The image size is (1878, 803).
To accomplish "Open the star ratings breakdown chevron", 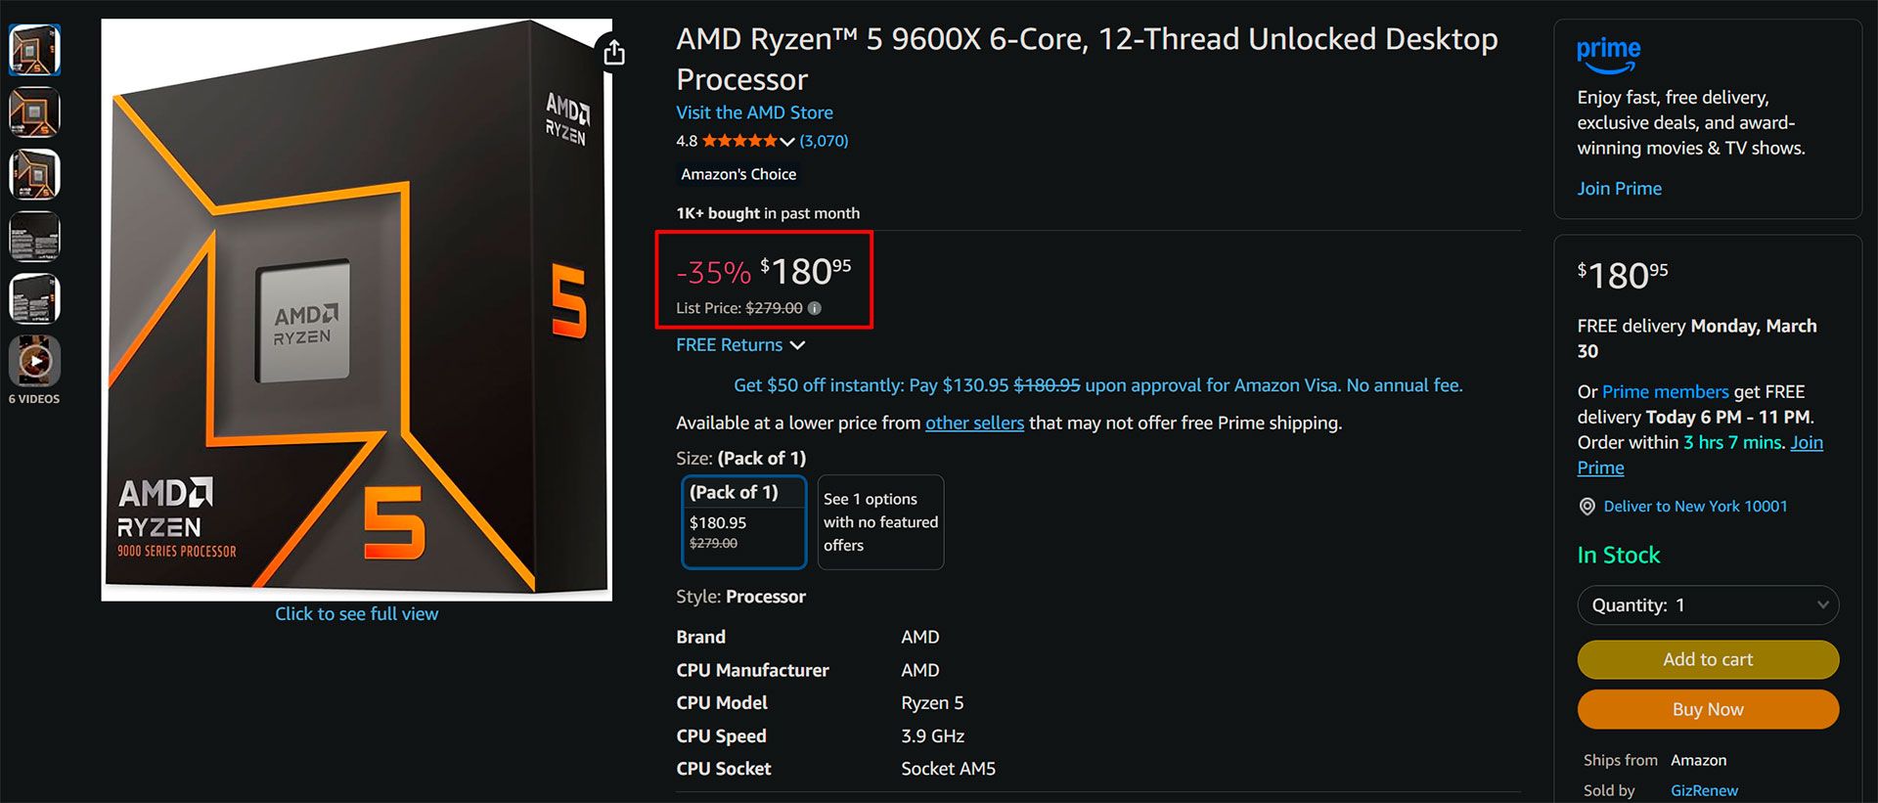I will coord(789,140).
